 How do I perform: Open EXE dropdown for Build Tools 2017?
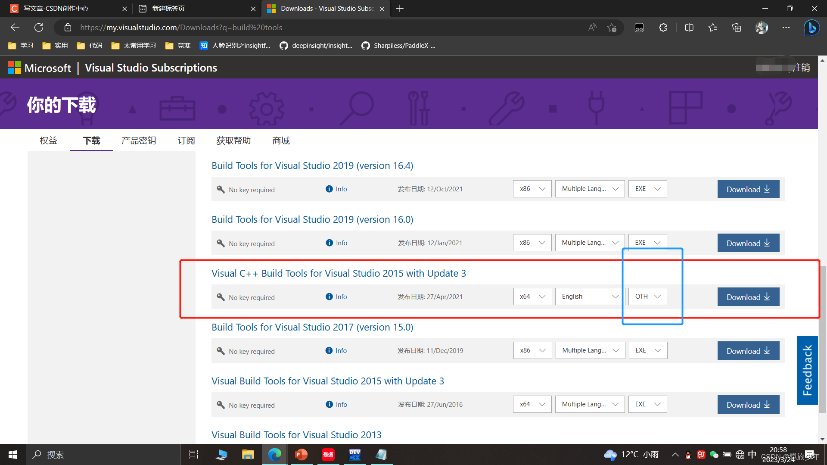click(x=648, y=350)
